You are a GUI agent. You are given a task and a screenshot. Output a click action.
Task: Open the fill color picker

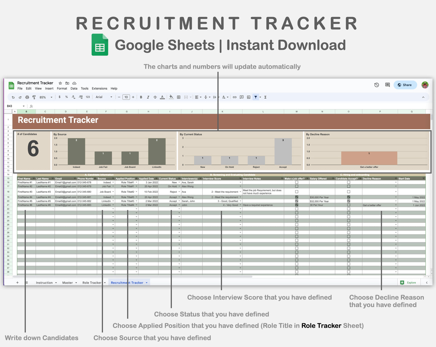(171, 97)
